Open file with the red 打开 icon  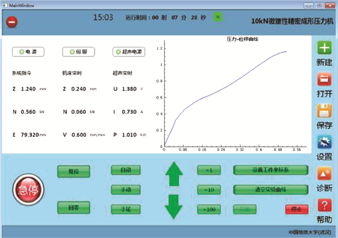[x=324, y=79]
